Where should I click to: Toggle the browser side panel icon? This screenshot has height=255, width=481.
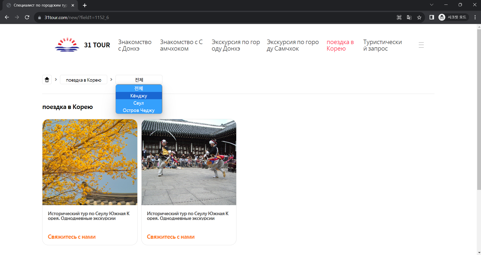click(x=432, y=17)
